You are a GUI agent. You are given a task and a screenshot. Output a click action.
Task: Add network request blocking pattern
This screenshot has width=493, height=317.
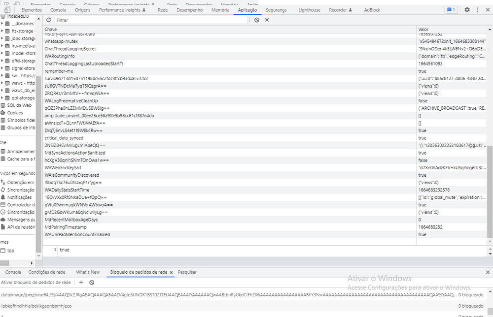81,282
